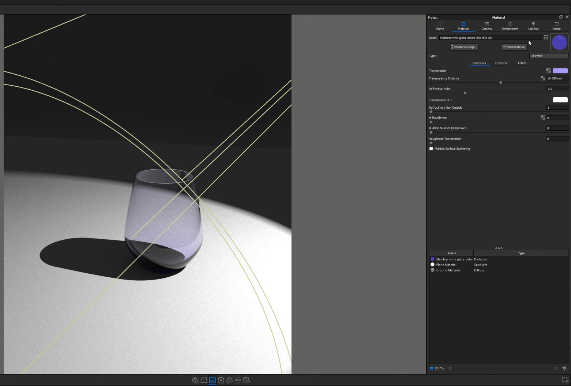The height and width of the screenshot is (386, 571).
Task: Open the material filter funnel icon
Action: 564,368
